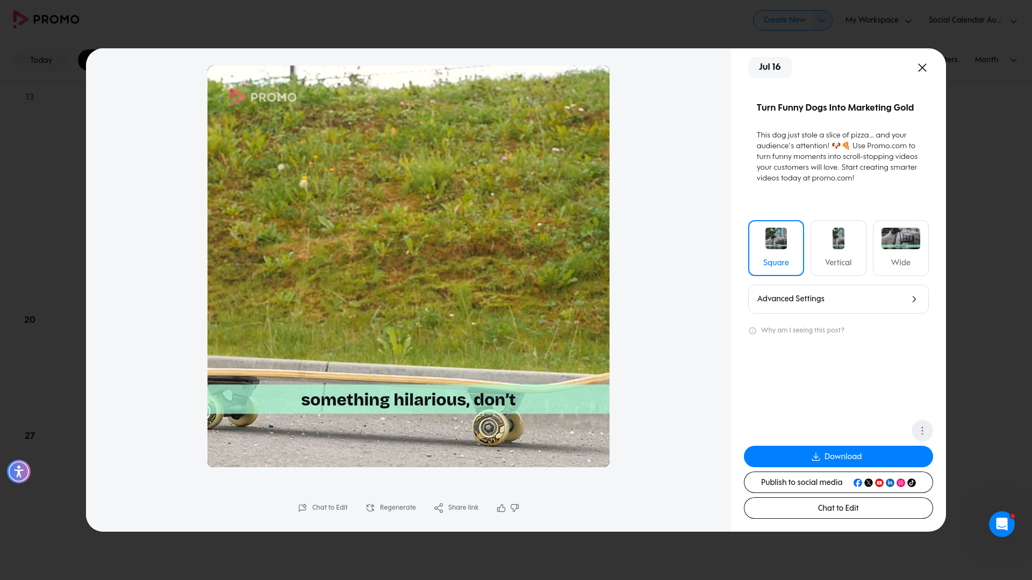Click the LinkedIn icon
The image size is (1032, 580).
click(x=890, y=483)
